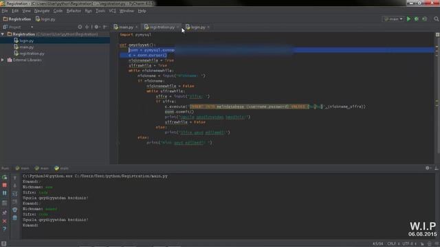Open the File menu
Viewport: 440px width, 247px height.
pos(5,11)
